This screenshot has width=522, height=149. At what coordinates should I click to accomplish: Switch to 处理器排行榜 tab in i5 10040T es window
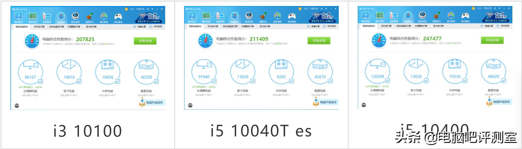pyautogui.click(x=248, y=26)
